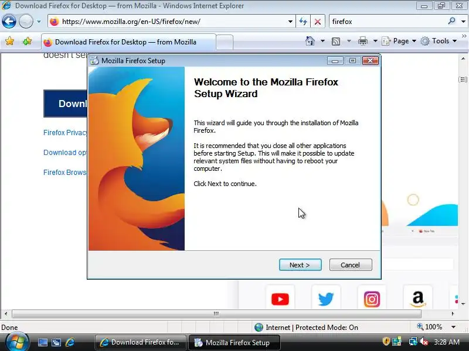This screenshot has width=469, height=351.
Task: Launch Internet Explorer from quick launch
Action: 70,342
